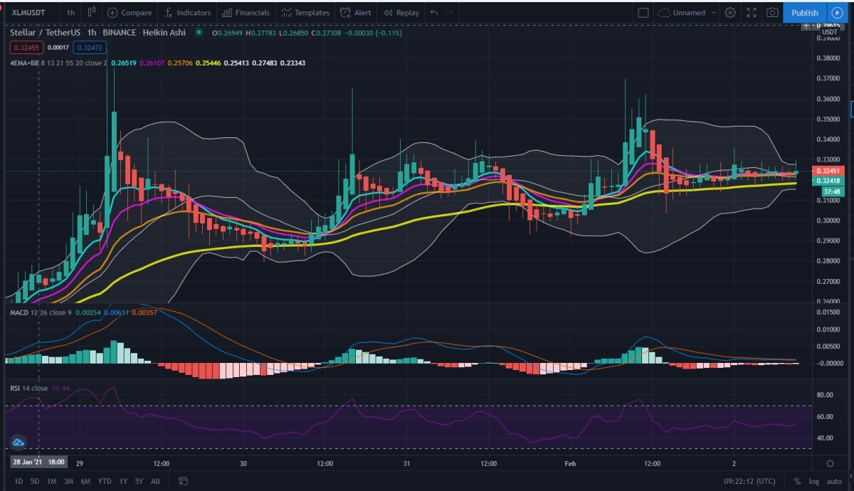Select the 1M date range
Image resolution: width=854 pixels, height=491 pixels.
pos(52,481)
